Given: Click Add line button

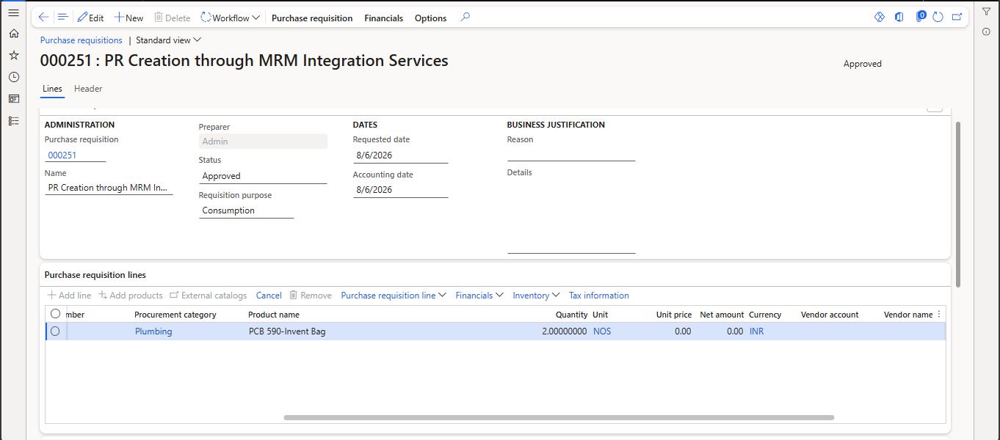Looking at the screenshot, I should click(70, 296).
